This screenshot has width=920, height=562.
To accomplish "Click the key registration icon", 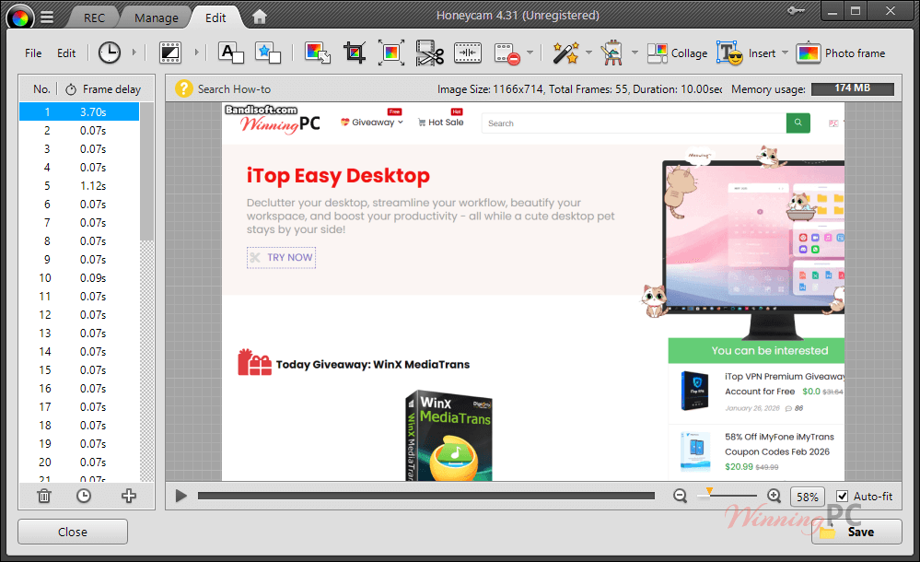I will [797, 10].
